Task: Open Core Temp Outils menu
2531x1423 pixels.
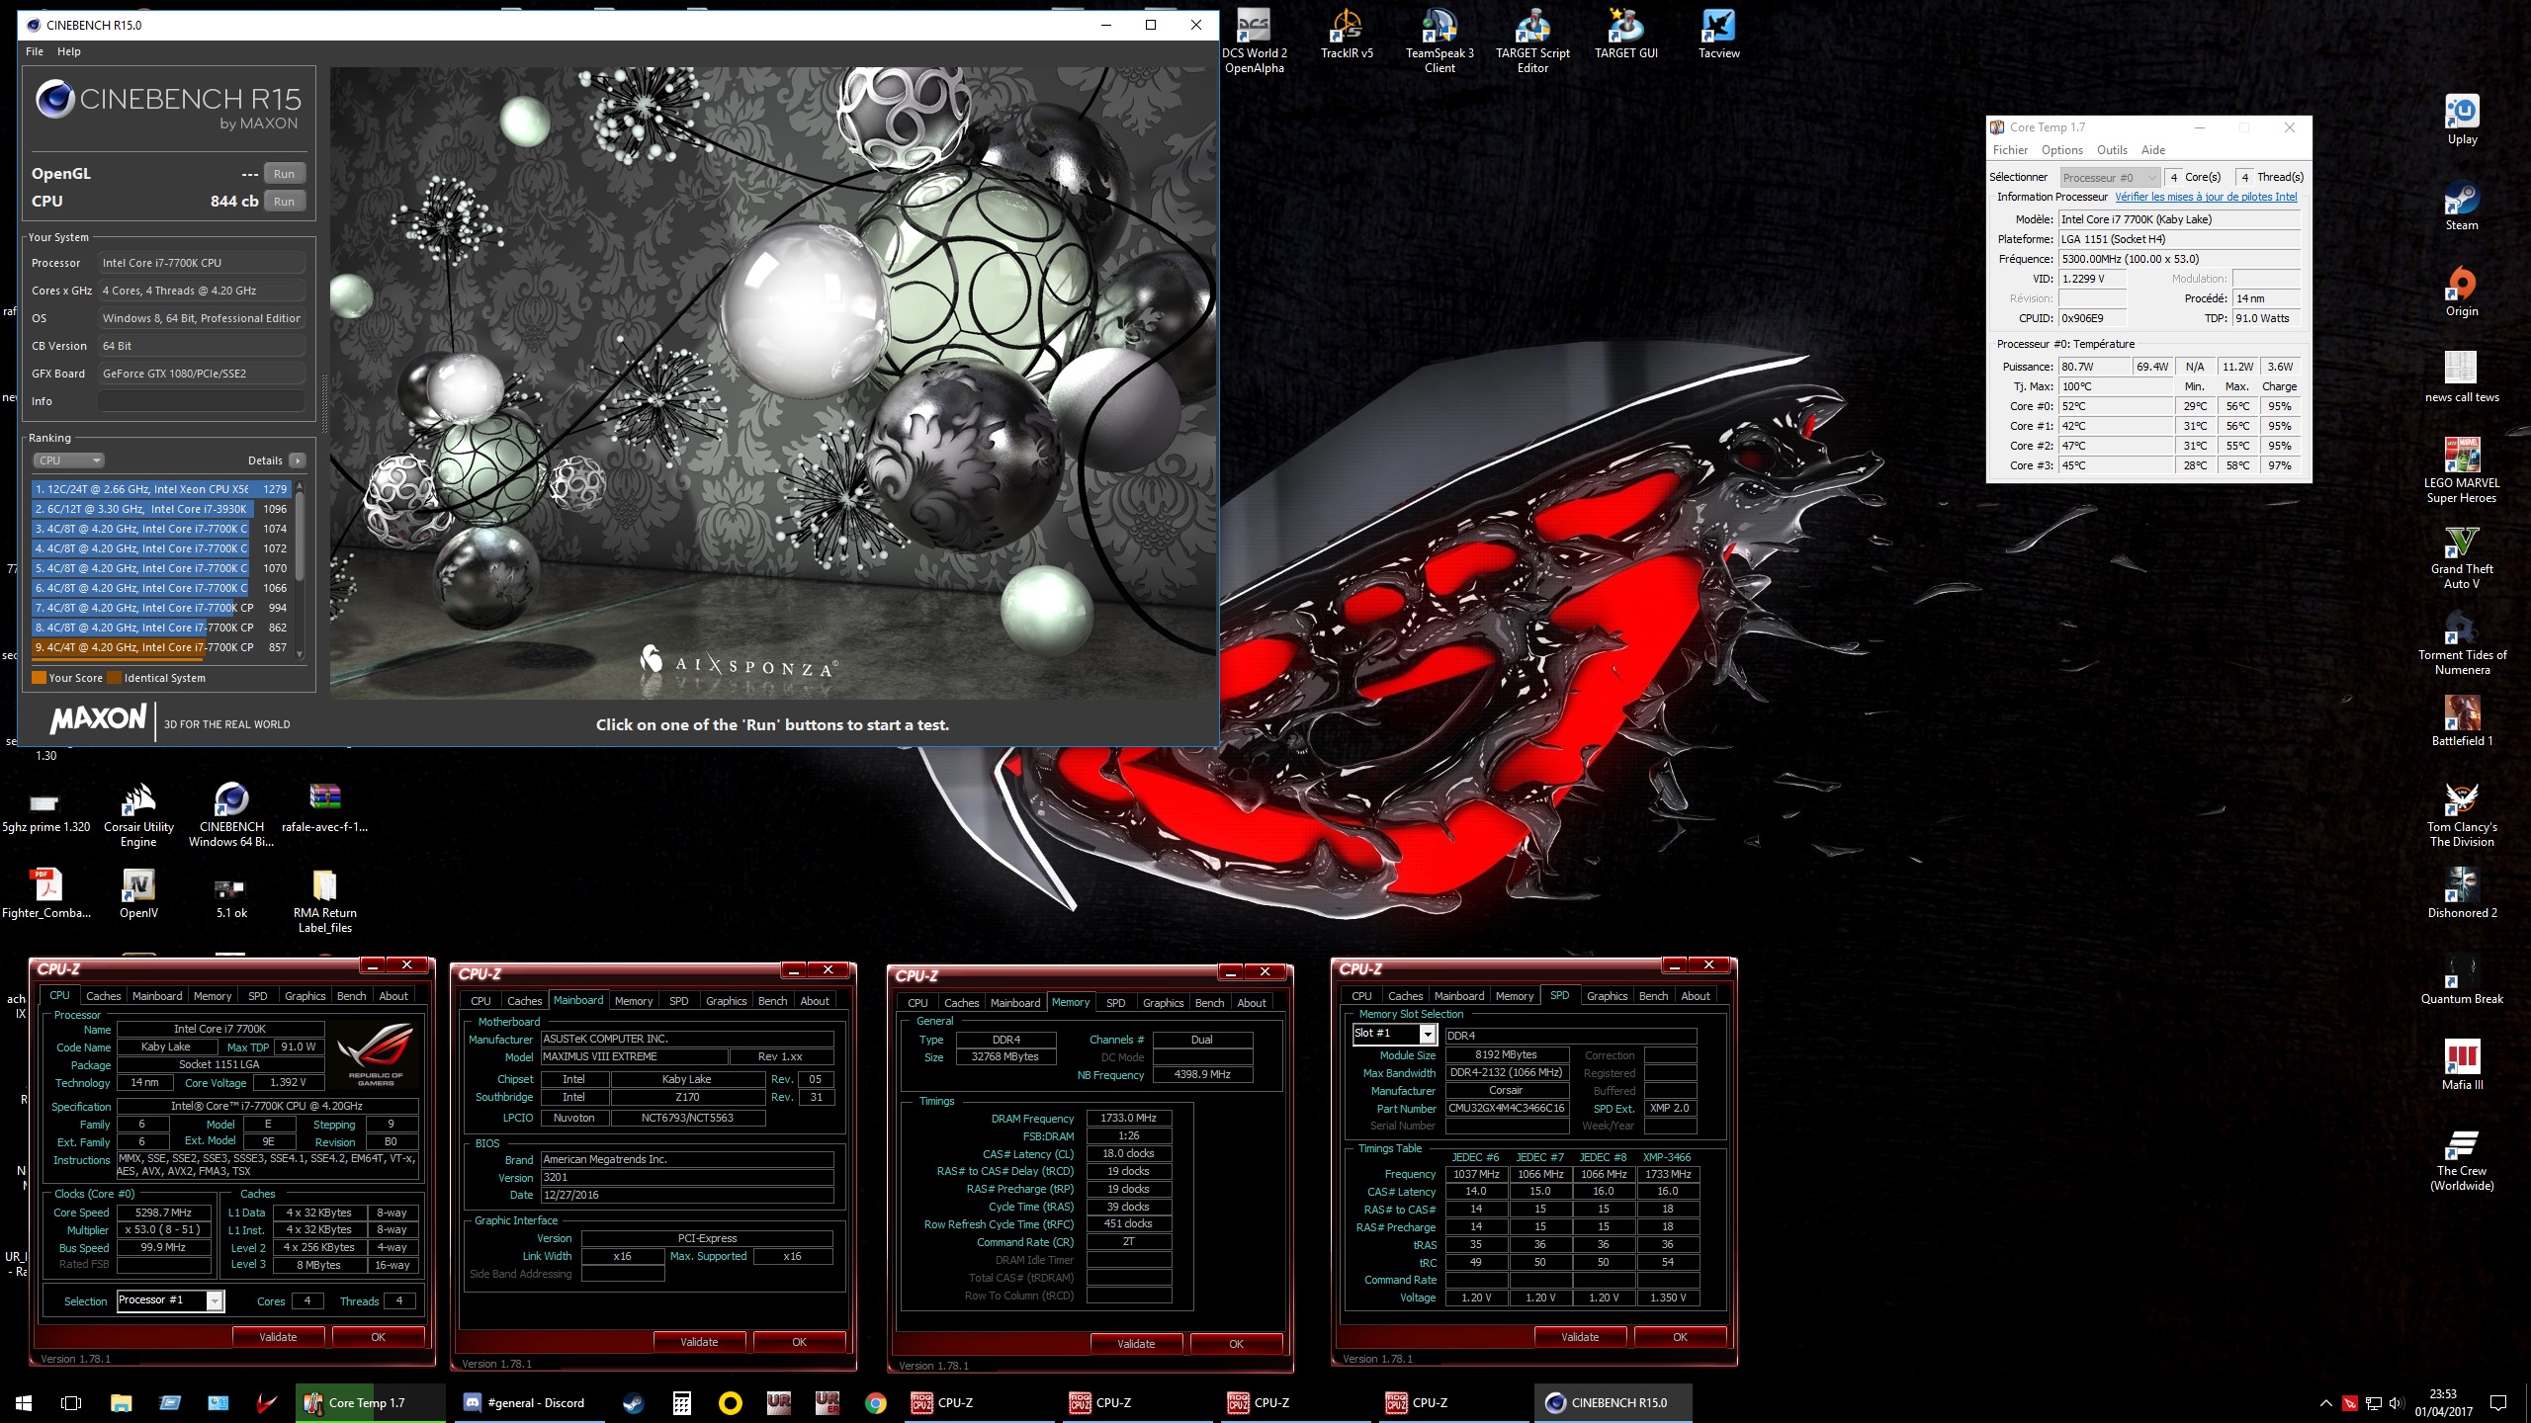Action: coord(2112,150)
